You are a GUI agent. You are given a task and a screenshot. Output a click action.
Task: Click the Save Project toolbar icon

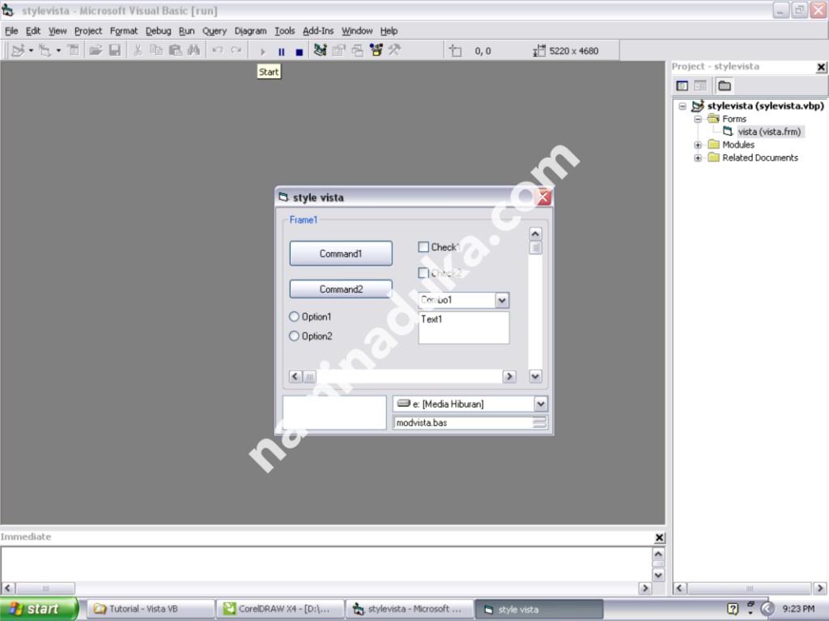click(x=114, y=50)
